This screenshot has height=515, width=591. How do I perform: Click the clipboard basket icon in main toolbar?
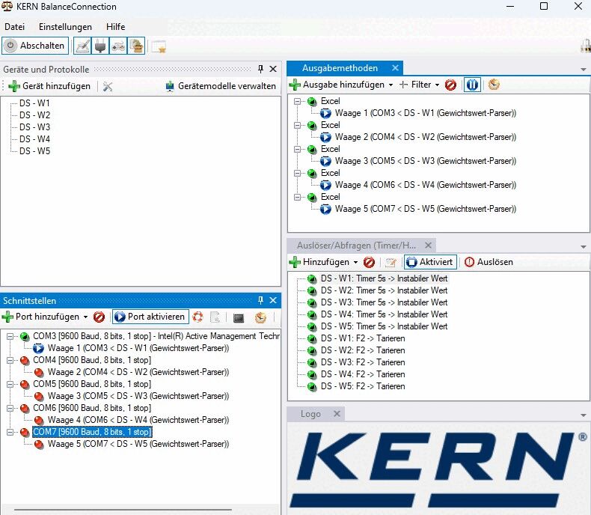136,46
